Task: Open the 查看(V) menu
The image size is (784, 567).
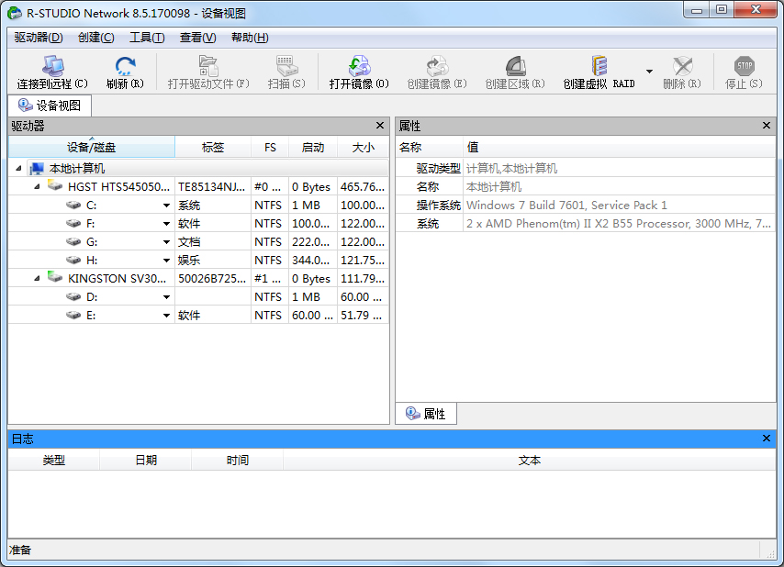Action: pos(198,38)
